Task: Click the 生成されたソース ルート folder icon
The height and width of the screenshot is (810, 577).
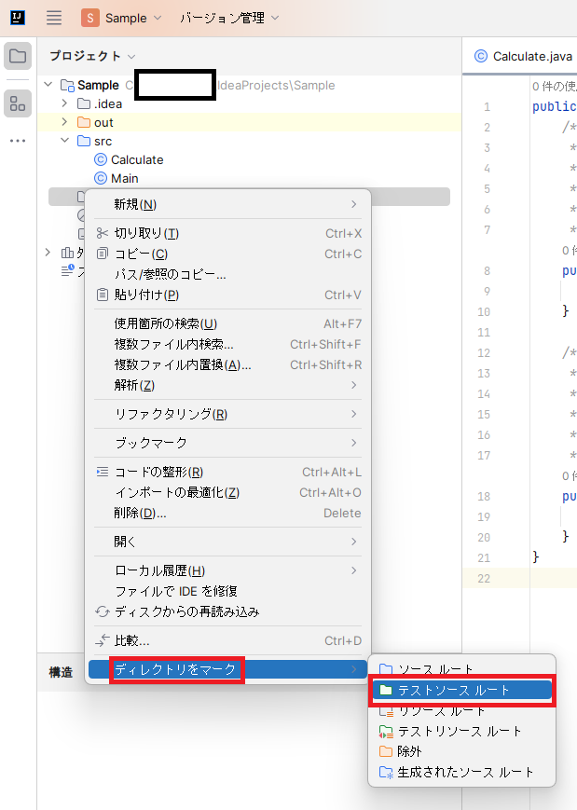Action: [x=386, y=773]
